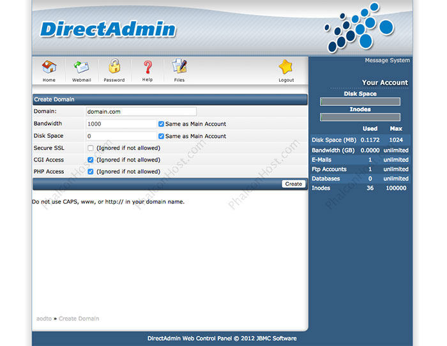The image size is (447, 346).
Task: Click the Your Account heading
Action: pos(385,82)
